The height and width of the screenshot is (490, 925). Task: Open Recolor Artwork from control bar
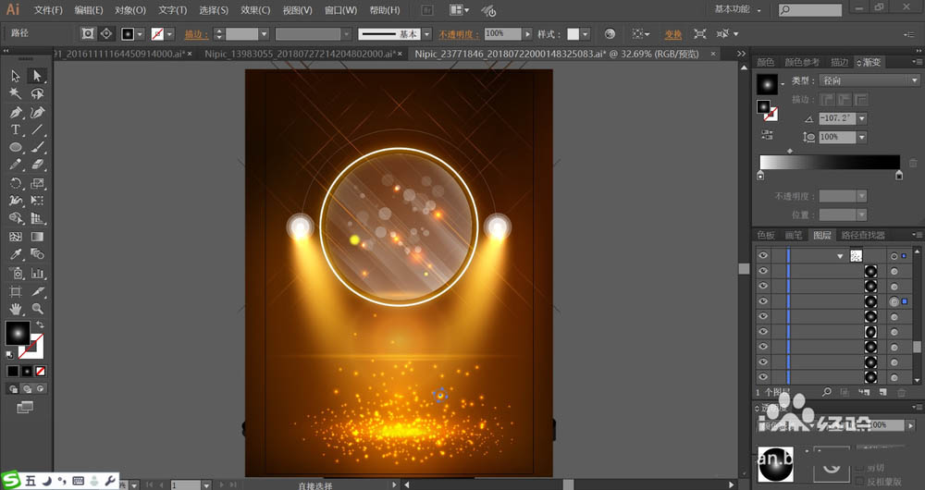click(x=610, y=34)
